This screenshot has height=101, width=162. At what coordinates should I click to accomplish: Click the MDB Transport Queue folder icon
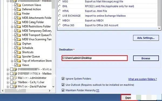[x=19, y=35]
